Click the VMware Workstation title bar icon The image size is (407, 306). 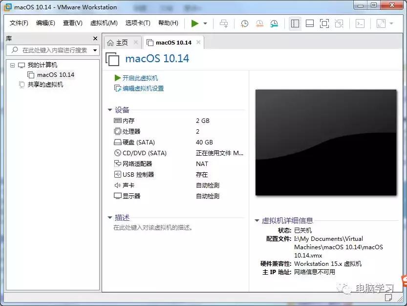8,7
